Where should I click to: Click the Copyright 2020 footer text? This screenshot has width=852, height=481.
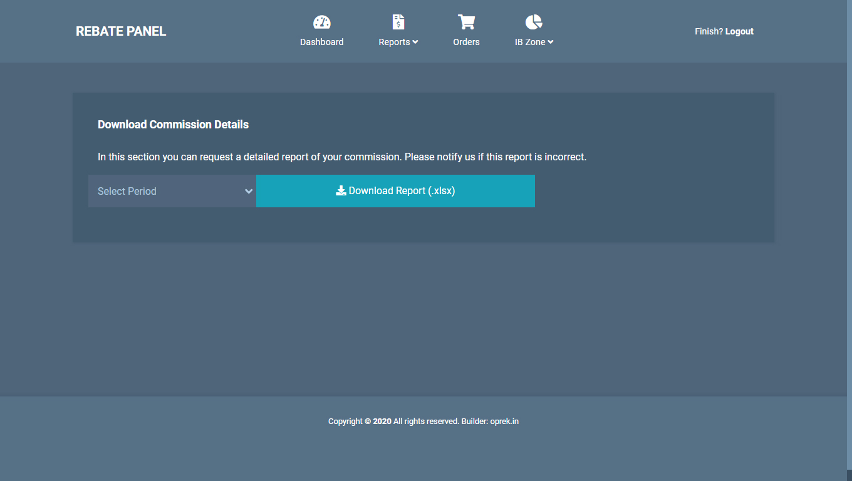pos(360,422)
